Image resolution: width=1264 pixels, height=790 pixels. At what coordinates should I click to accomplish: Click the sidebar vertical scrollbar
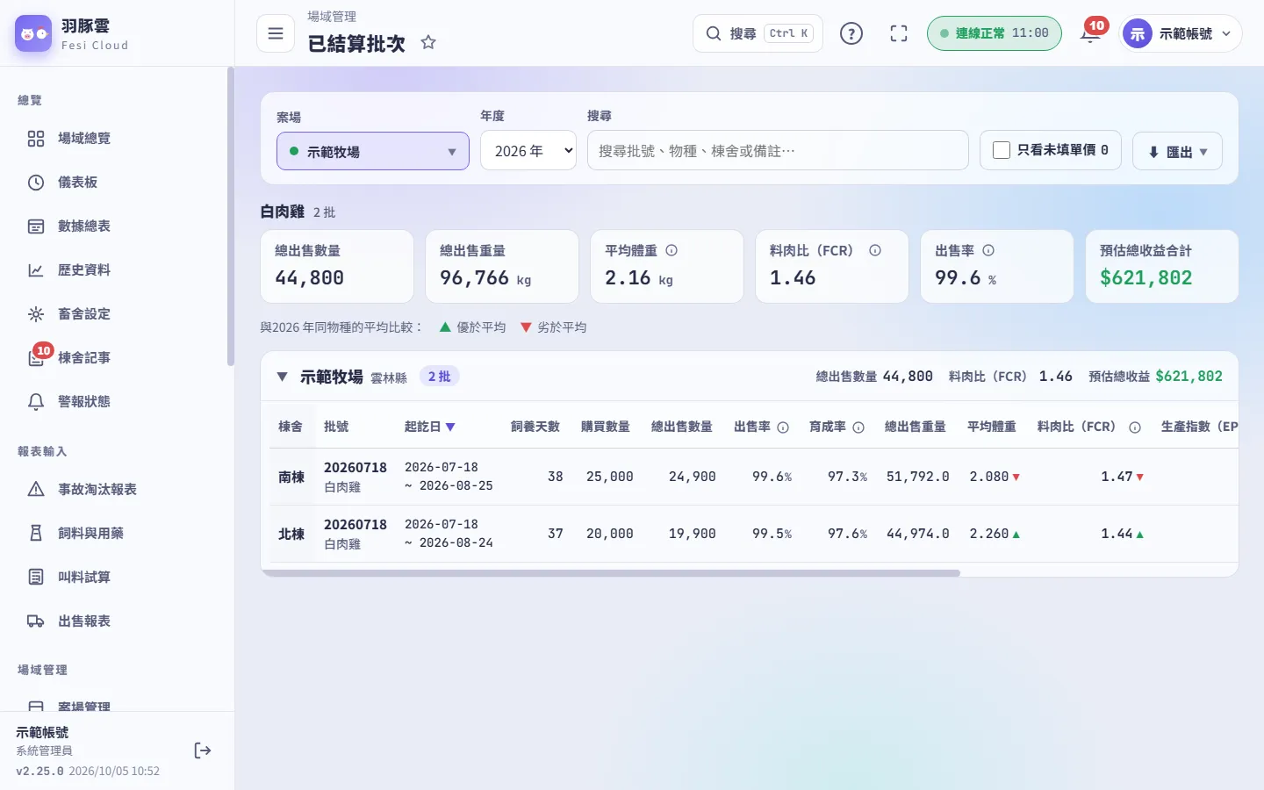[231, 216]
